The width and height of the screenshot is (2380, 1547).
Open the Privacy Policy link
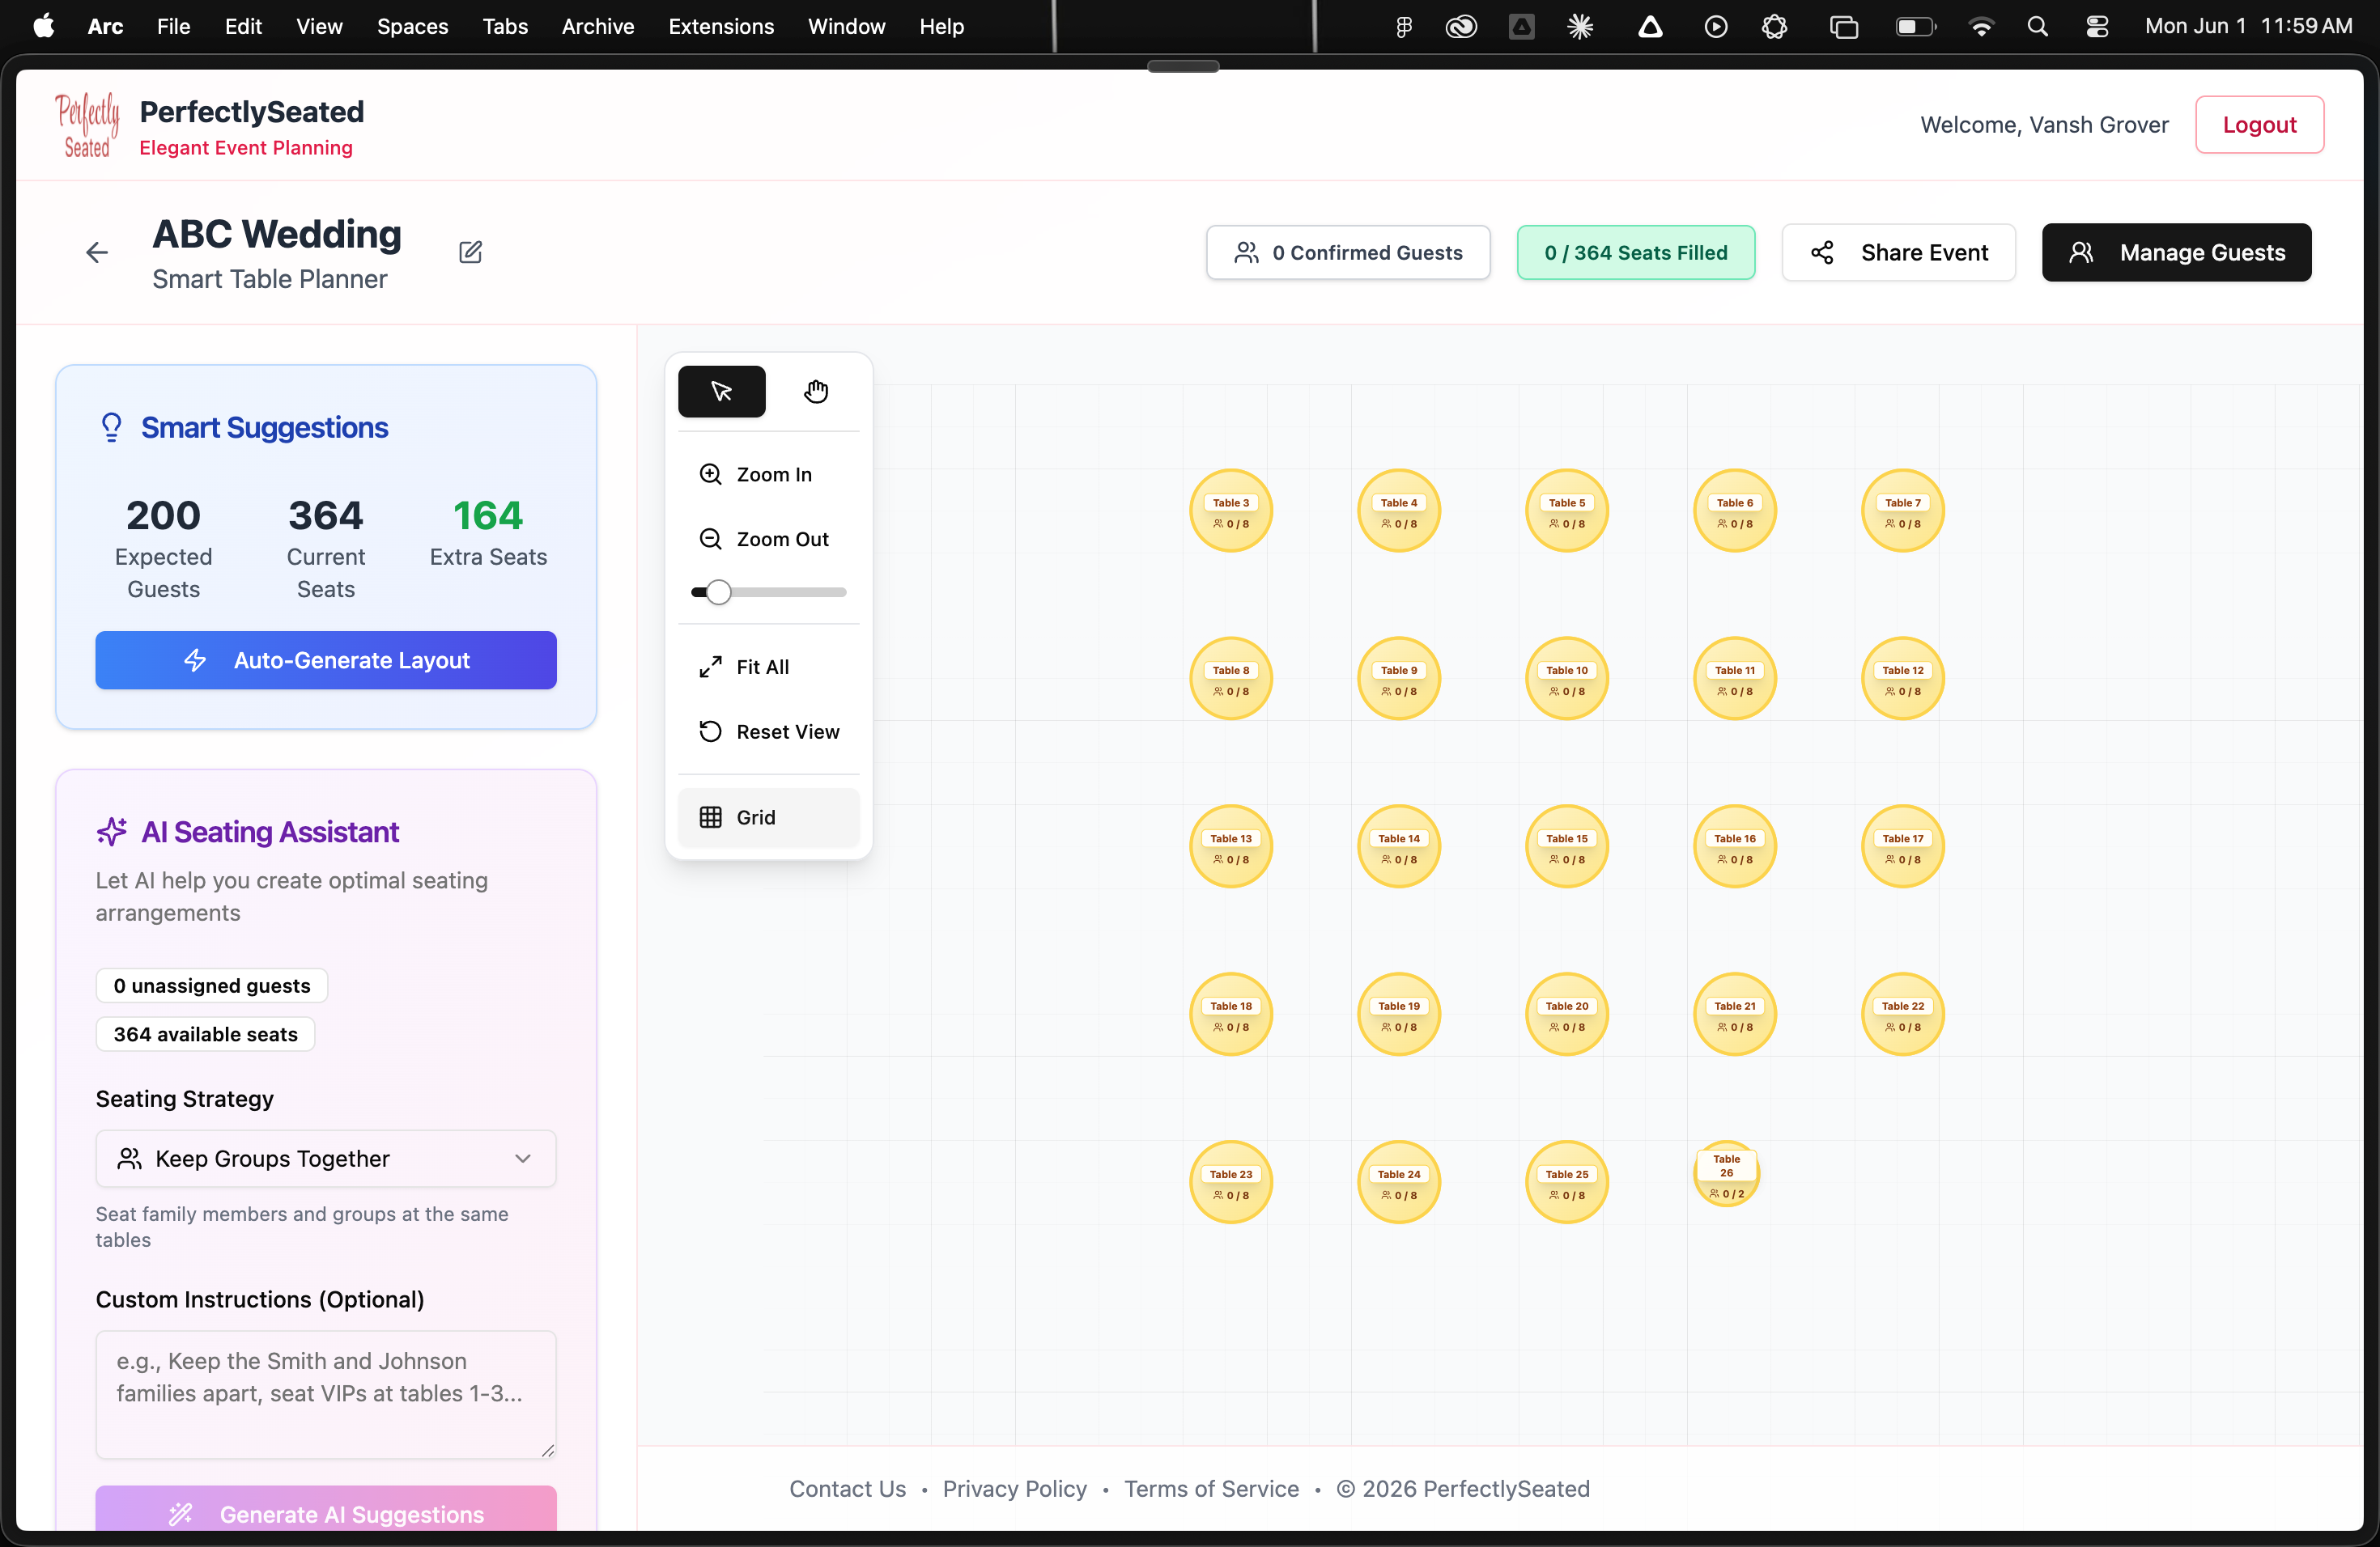pyautogui.click(x=1014, y=1489)
